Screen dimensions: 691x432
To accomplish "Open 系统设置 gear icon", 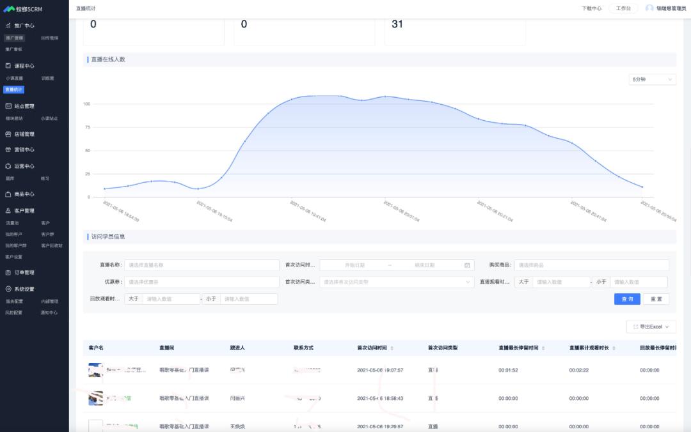I will [8, 289].
